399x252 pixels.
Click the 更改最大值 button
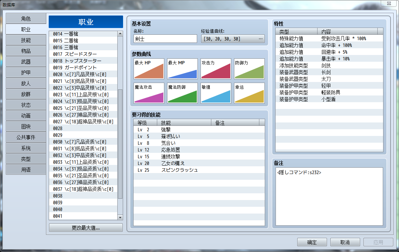coord(86,227)
